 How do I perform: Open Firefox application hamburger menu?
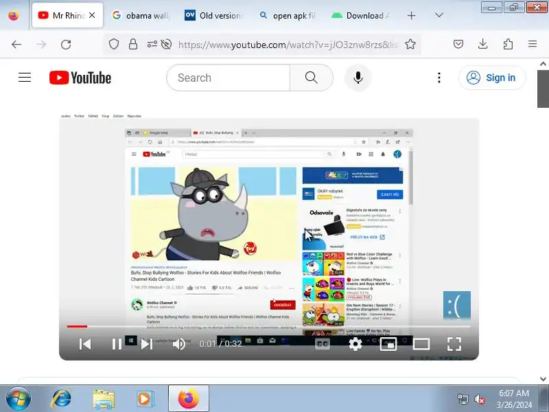[533, 44]
